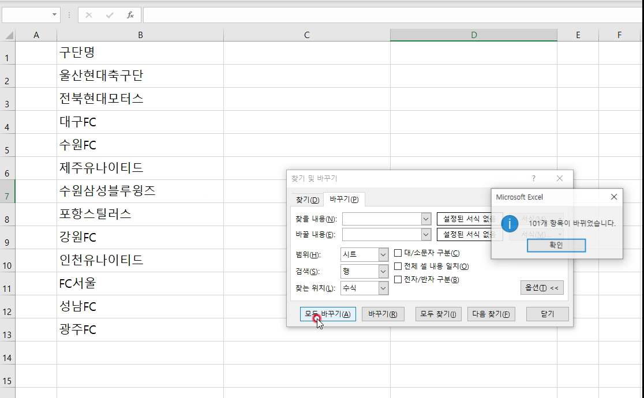Select cell containing 성남FC
Screen dimensions: 644x398
(x=140, y=306)
